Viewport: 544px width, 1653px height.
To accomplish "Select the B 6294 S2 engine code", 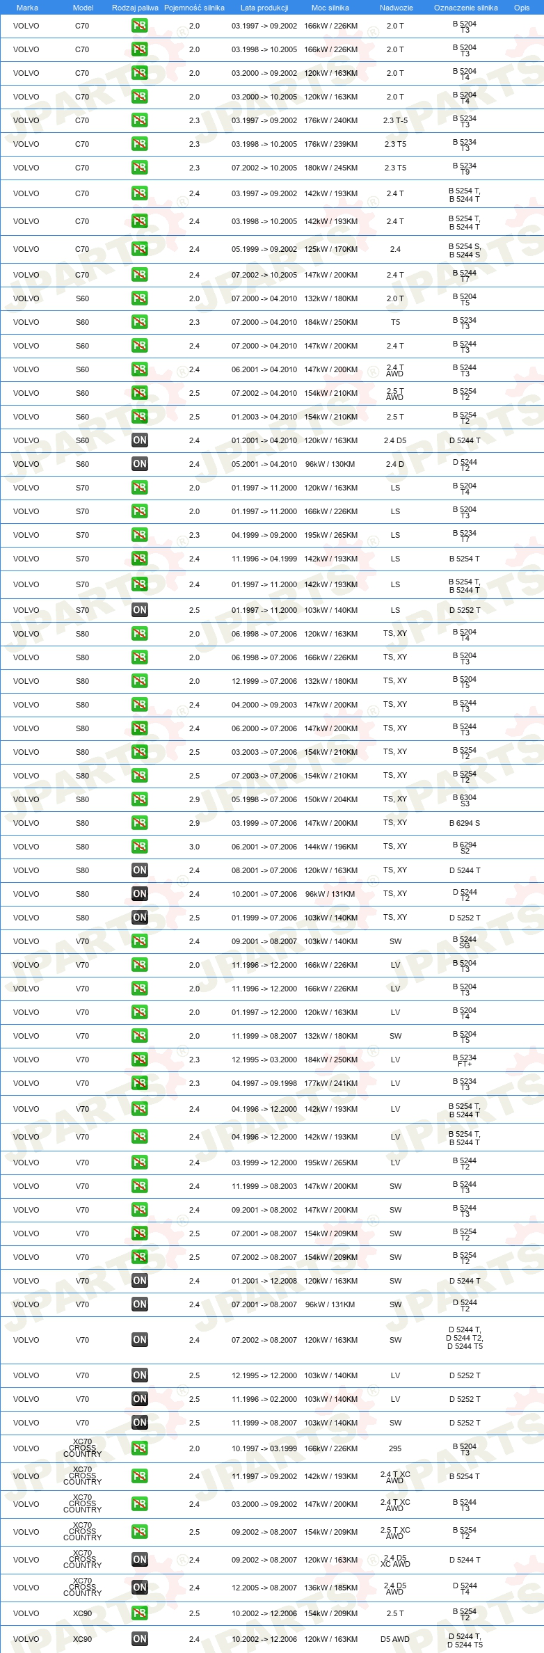I will pos(465,847).
